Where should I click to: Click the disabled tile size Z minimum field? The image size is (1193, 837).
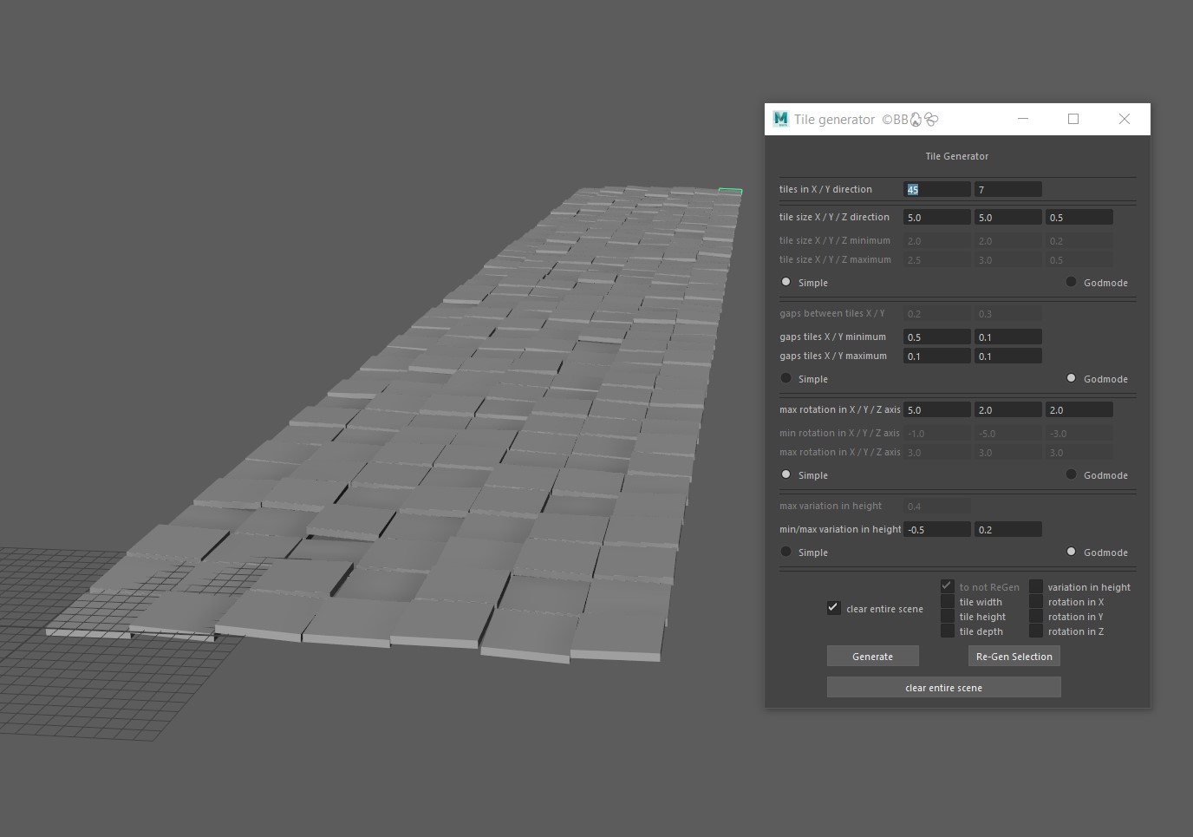tap(1079, 240)
